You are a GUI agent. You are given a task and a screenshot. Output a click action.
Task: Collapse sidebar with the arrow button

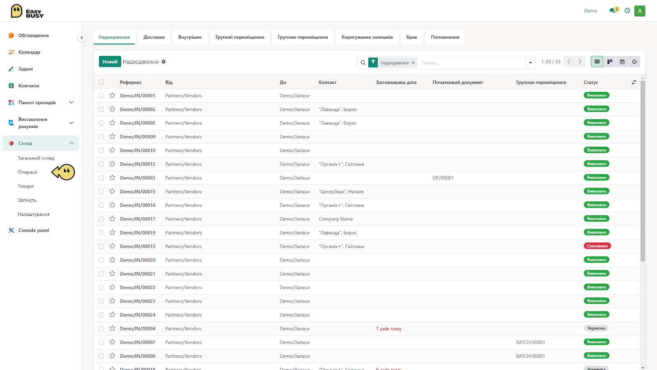point(82,37)
